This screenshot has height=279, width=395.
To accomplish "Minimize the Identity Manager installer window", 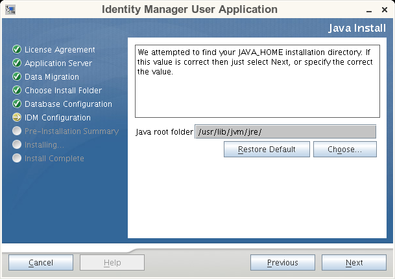I will (368, 10).
